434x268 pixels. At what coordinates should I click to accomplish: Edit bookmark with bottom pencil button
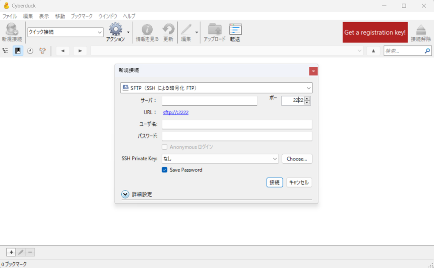click(x=21, y=252)
